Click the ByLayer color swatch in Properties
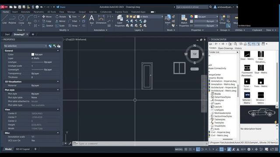280x157 pixels. pyautogui.click(x=33, y=55)
